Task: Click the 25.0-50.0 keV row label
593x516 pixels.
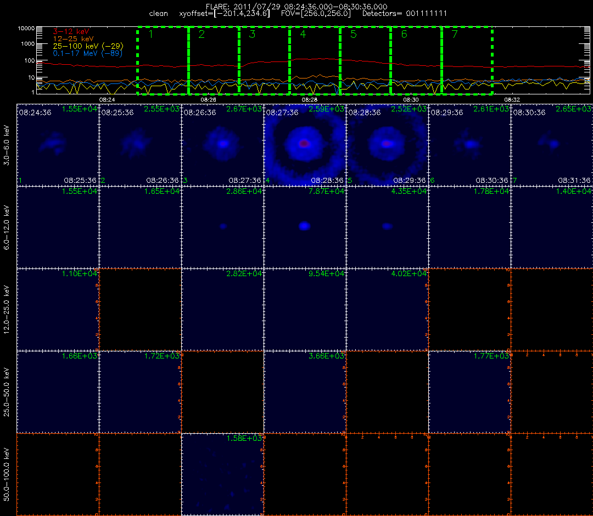Action: 7,392
